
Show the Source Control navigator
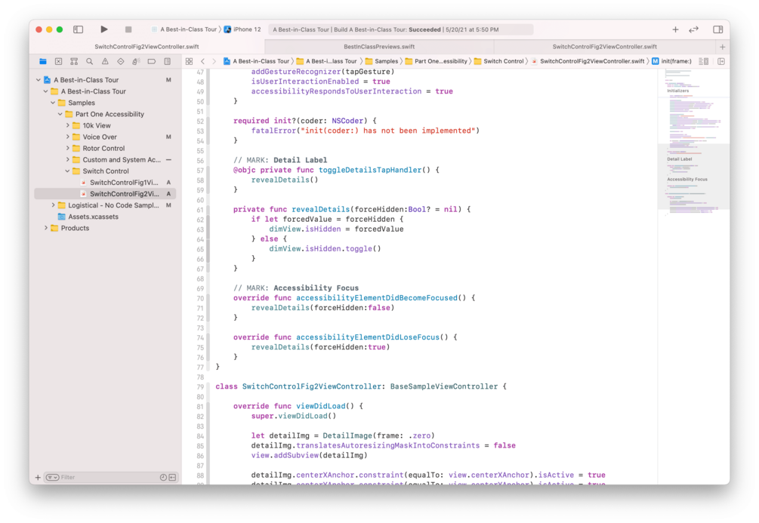pyautogui.click(x=59, y=61)
